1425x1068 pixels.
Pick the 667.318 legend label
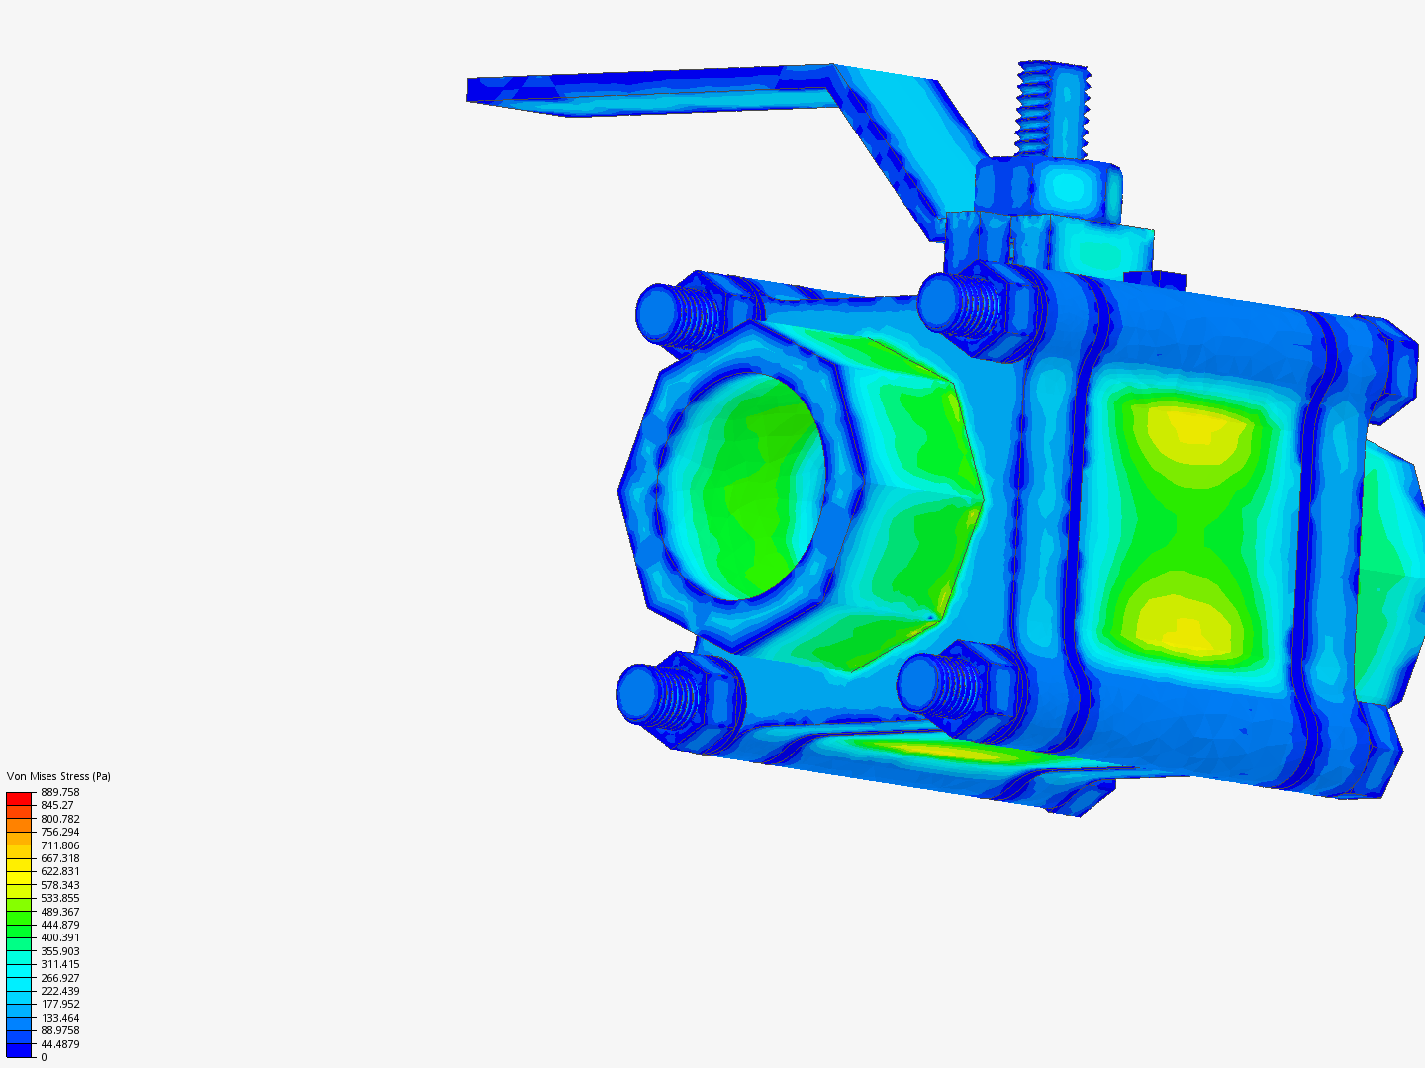coord(60,858)
